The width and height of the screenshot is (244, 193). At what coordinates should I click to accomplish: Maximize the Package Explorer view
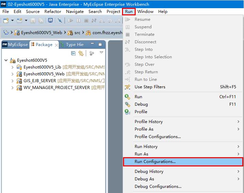(100, 44)
